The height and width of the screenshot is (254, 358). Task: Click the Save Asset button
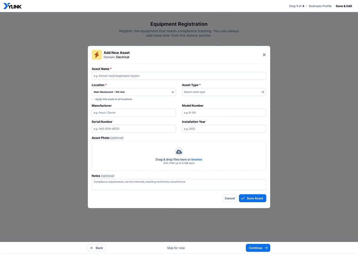tap(252, 198)
